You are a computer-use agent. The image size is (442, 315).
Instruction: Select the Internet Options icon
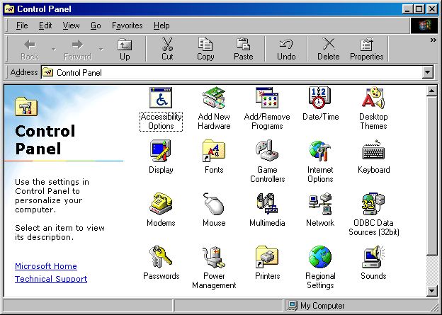tap(320, 151)
